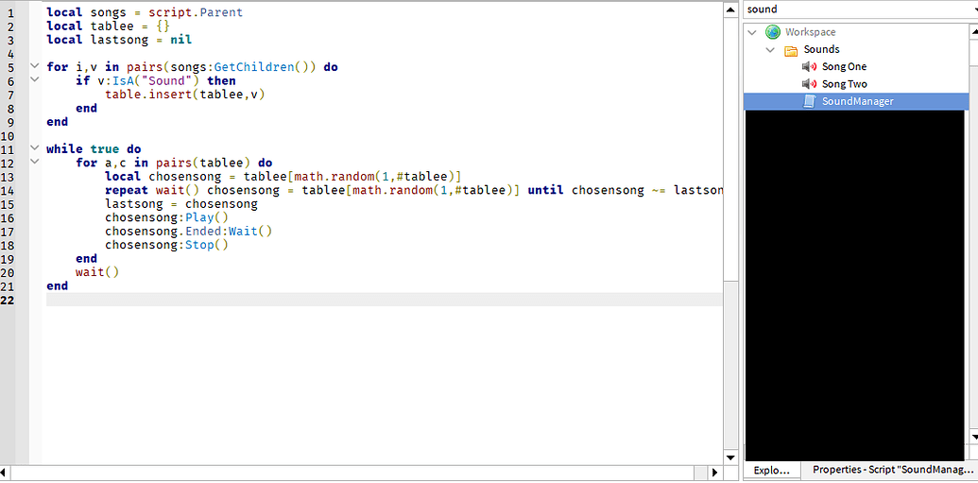Image resolution: width=978 pixels, height=483 pixels.
Task: Collapse the Sounds folder node
Action: click(x=771, y=49)
